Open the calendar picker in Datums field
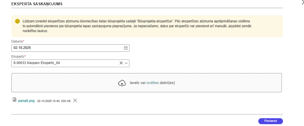The width and height of the screenshot is (304, 126). [x=126, y=48]
